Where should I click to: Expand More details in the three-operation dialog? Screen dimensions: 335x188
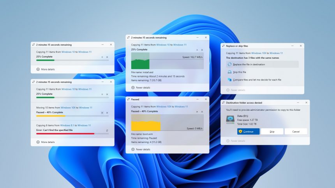(46, 142)
